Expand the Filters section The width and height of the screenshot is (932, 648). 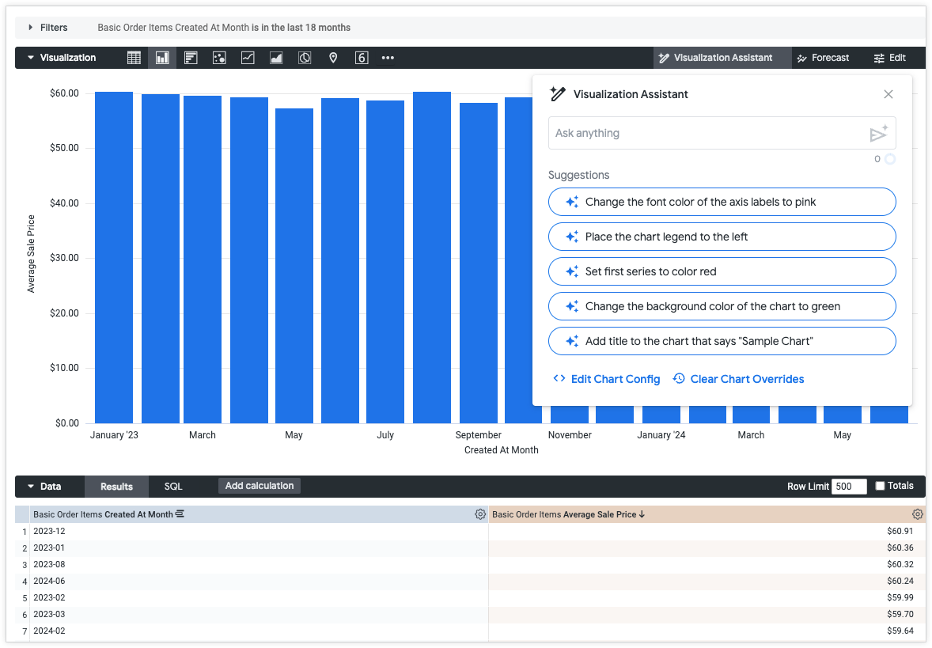coord(31,28)
